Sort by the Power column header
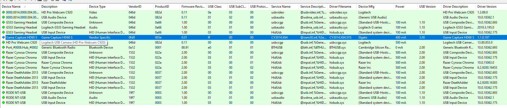This screenshot has width=507, height=108. click(406, 7)
